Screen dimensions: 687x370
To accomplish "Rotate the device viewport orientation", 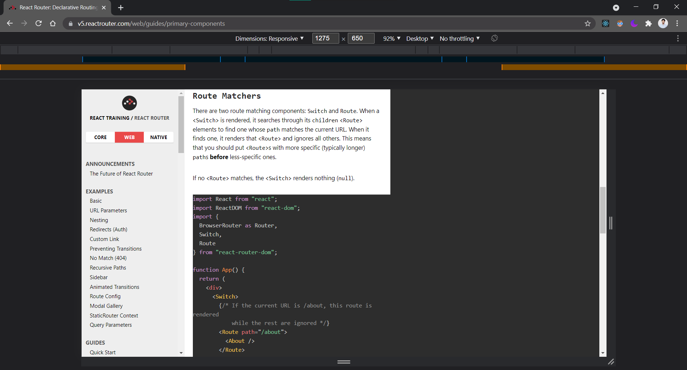I will (494, 38).
